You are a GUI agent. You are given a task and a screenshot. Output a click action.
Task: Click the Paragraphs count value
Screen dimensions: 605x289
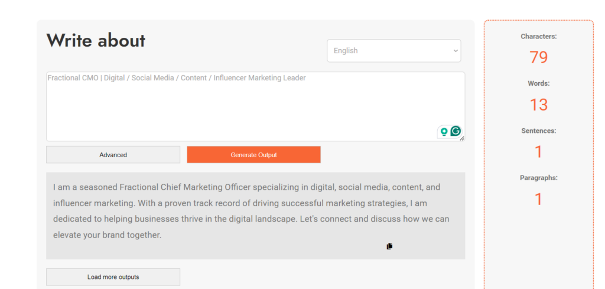pos(538,199)
